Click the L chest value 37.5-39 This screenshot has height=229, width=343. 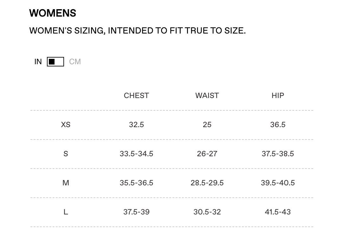(x=136, y=212)
